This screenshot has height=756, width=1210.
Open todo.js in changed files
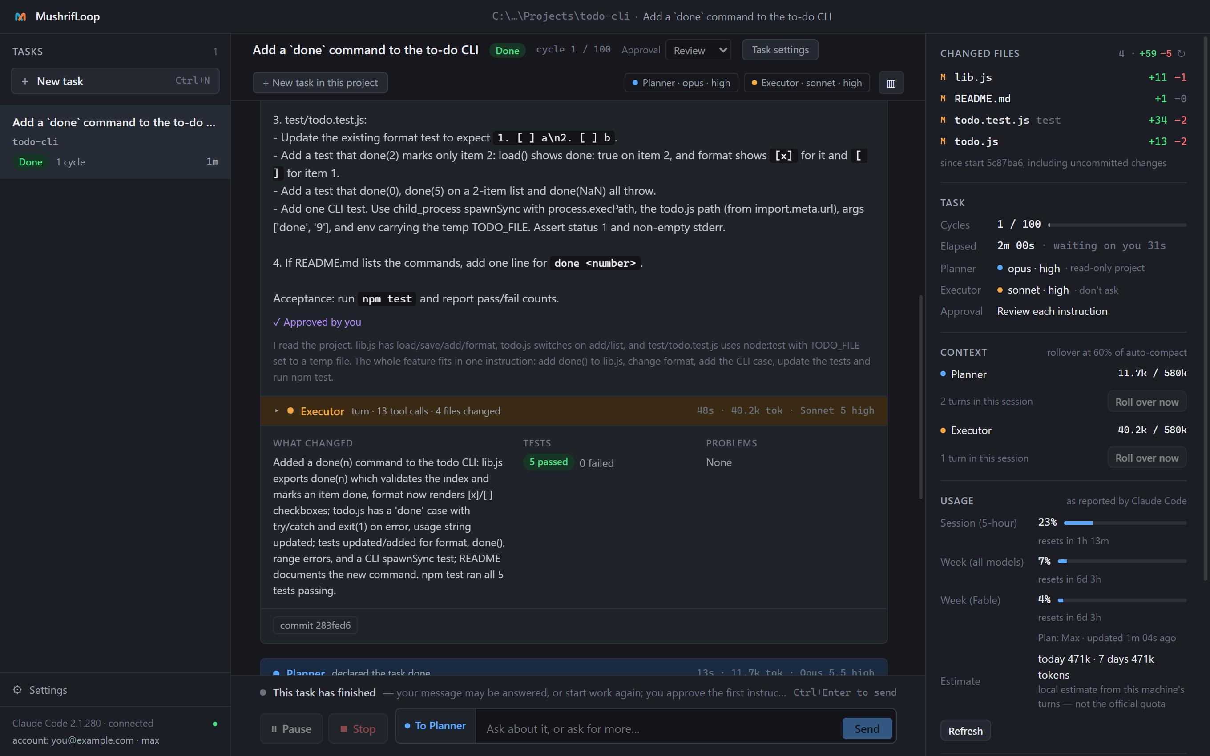[x=1063, y=141]
